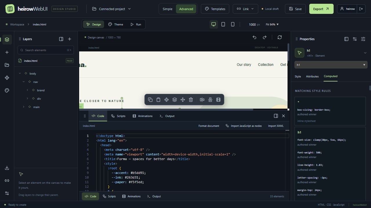This screenshot has height=208, width=371.
Task: Open the files folder sidebar icon
Action: click(x=7, y=65)
